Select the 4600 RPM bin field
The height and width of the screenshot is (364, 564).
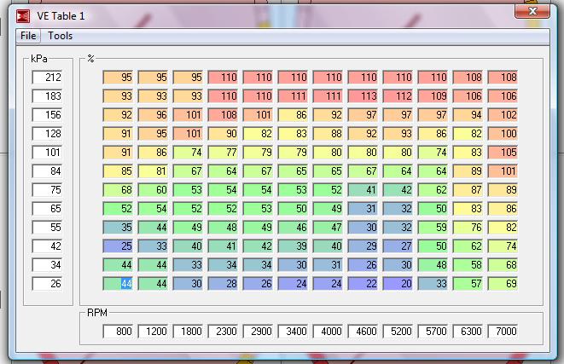[363, 332]
